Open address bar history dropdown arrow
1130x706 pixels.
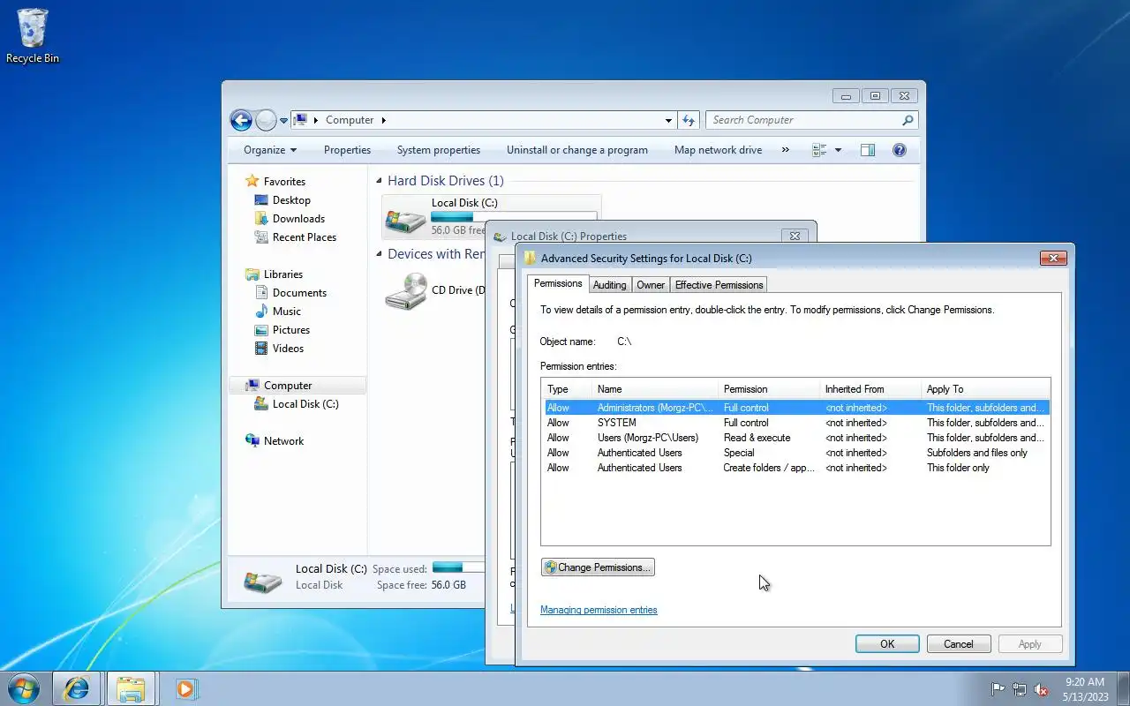point(668,120)
